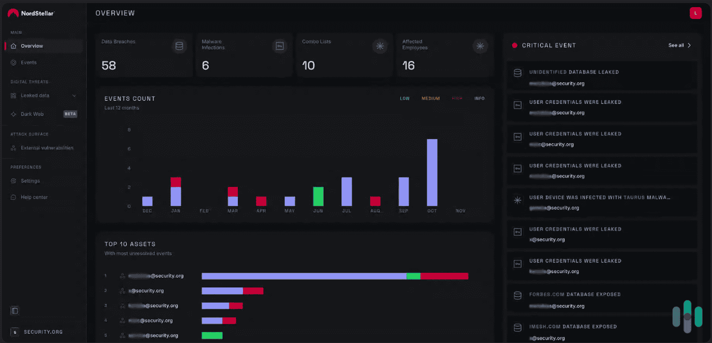
Task: Toggle the LOW severity filter on the chart
Action: coord(404,98)
